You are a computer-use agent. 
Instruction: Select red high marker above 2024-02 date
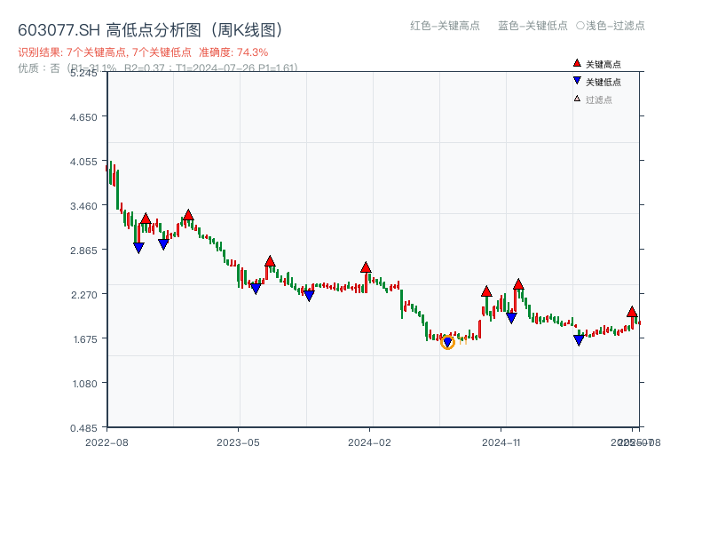click(366, 267)
